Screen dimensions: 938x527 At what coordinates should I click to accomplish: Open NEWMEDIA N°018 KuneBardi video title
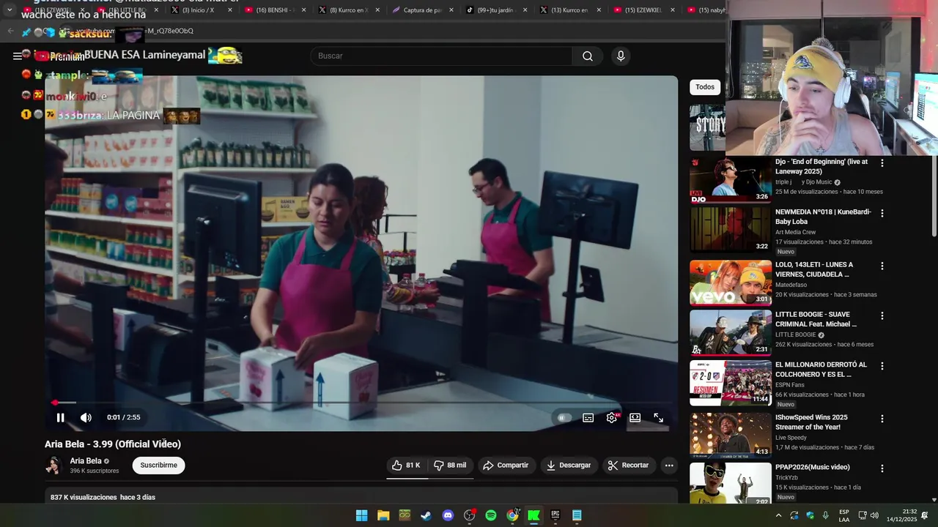click(x=823, y=217)
